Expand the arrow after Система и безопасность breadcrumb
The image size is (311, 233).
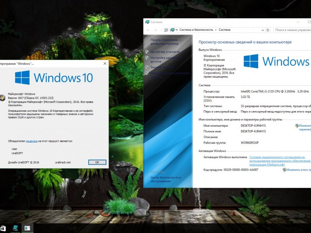tap(216, 30)
